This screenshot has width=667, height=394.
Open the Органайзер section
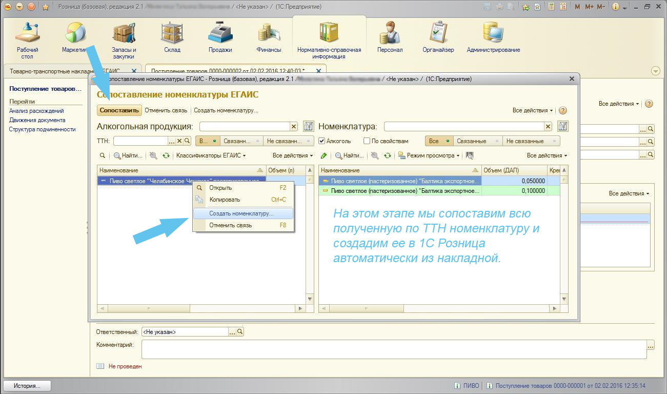point(438,37)
